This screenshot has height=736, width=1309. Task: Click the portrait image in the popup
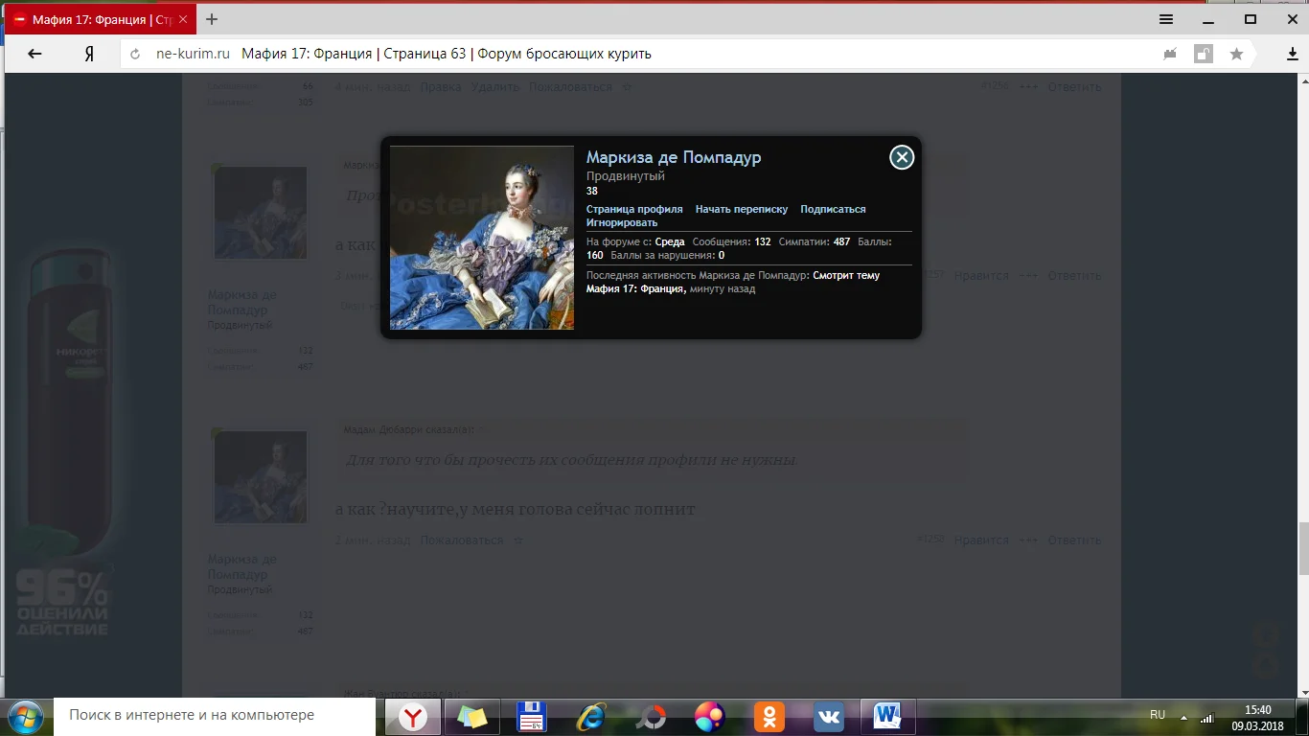pyautogui.click(x=481, y=238)
